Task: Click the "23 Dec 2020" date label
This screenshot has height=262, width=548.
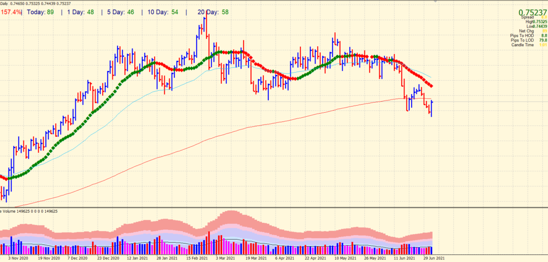Action: click(x=109, y=258)
